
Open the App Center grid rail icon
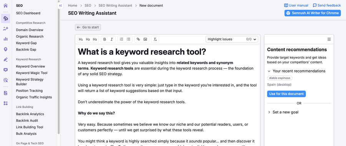5,103
